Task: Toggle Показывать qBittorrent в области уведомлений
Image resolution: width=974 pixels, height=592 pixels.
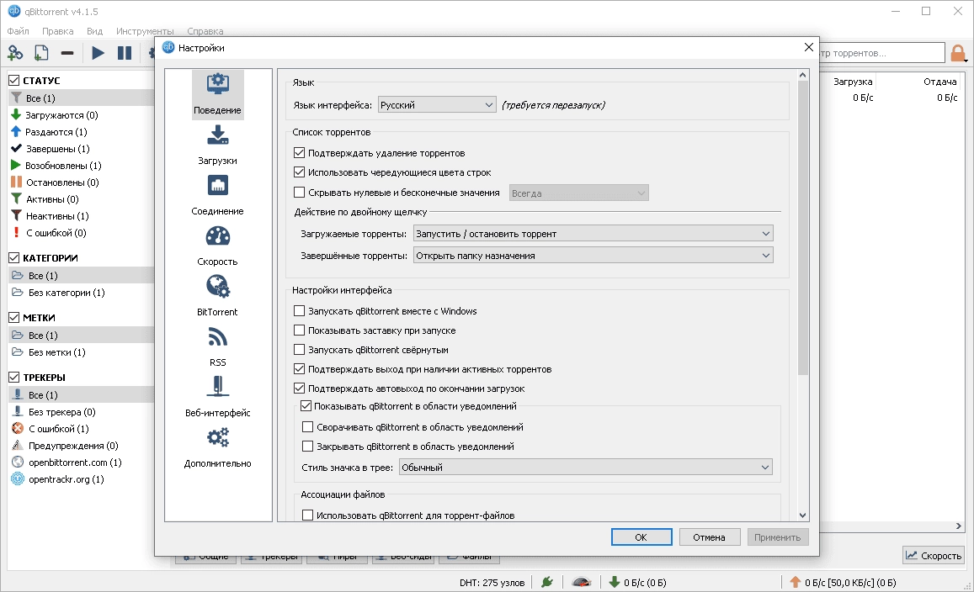Action: point(306,406)
